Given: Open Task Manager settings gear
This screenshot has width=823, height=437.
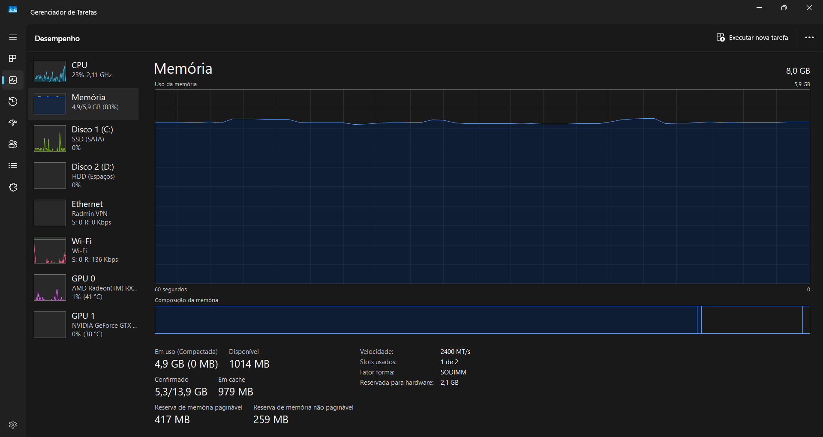Looking at the screenshot, I should click(x=13, y=425).
